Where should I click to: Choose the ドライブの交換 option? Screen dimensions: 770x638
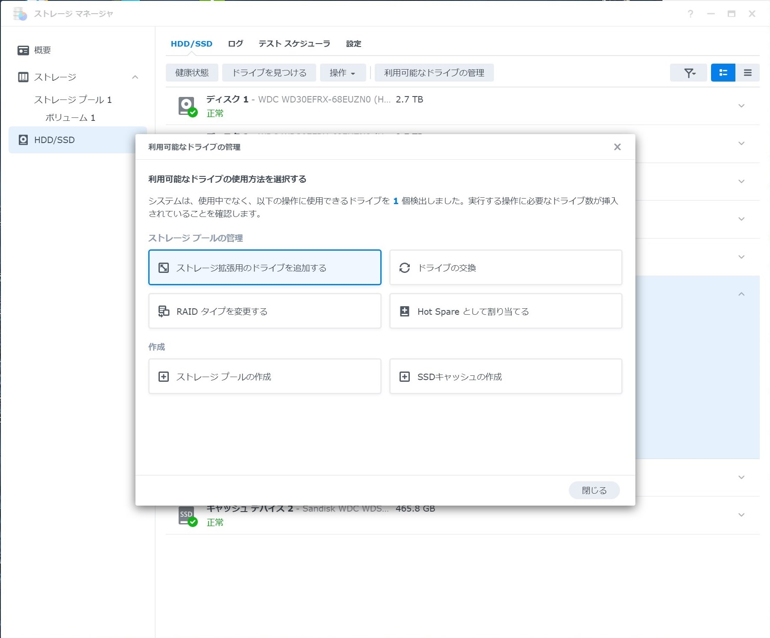[505, 268]
